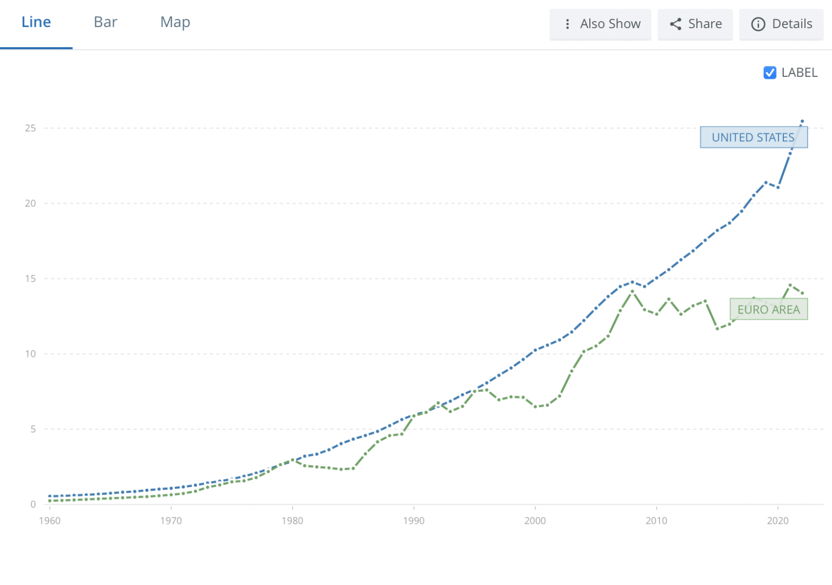The height and width of the screenshot is (585, 832).
Task: Click Euro Area 2015 low data point
Action: pyautogui.click(x=717, y=329)
